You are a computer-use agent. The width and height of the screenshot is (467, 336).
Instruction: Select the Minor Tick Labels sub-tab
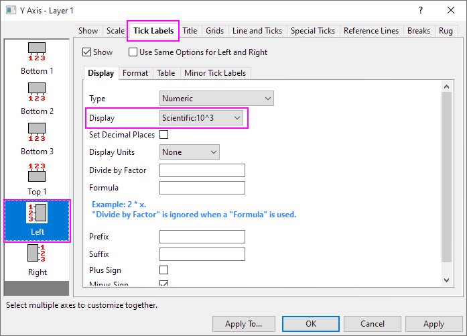click(215, 73)
